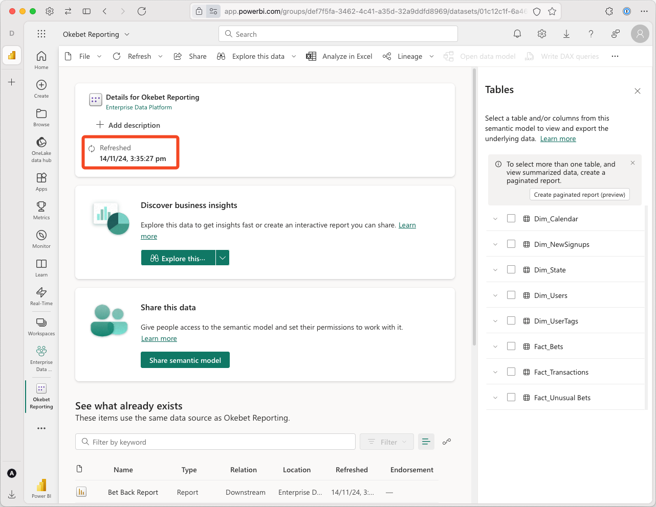Open the user account avatar
The height and width of the screenshot is (507, 656).
[x=640, y=34]
